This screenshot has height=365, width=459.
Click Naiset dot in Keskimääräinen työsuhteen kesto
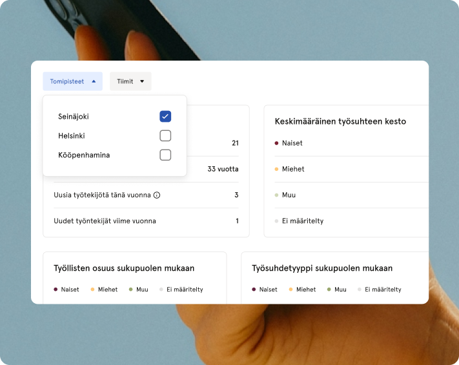pyautogui.click(x=276, y=143)
